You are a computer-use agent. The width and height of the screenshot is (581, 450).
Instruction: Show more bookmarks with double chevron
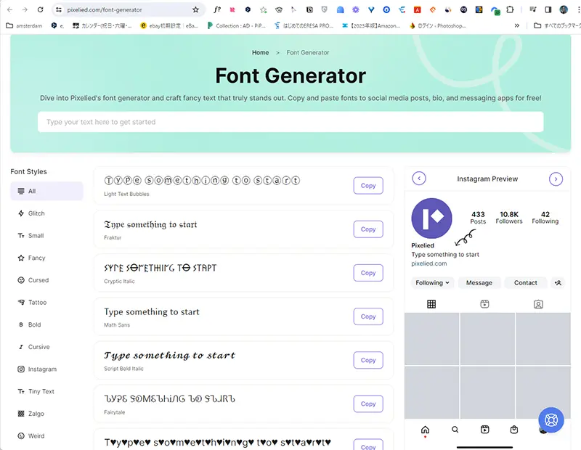point(517,25)
